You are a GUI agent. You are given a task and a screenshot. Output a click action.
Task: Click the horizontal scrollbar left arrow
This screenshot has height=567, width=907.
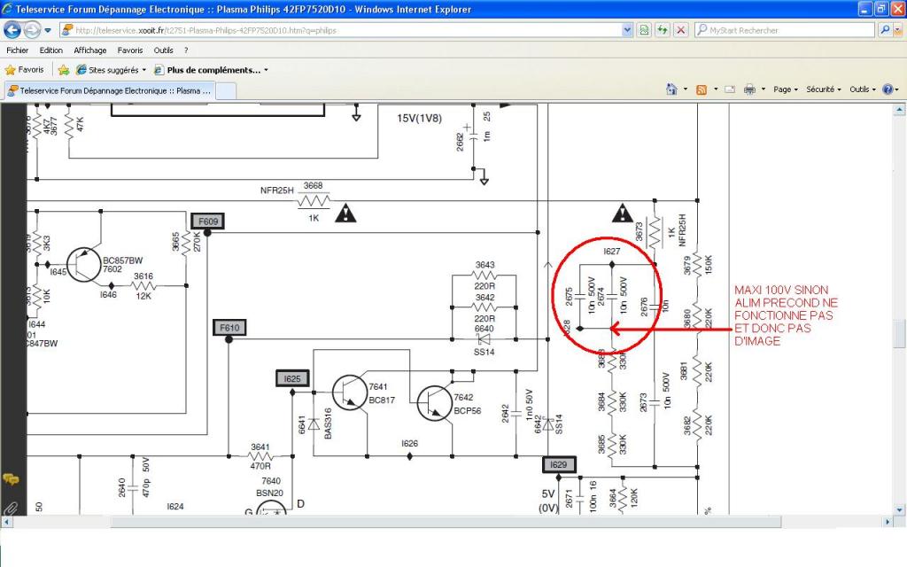[x=6, y=522]
